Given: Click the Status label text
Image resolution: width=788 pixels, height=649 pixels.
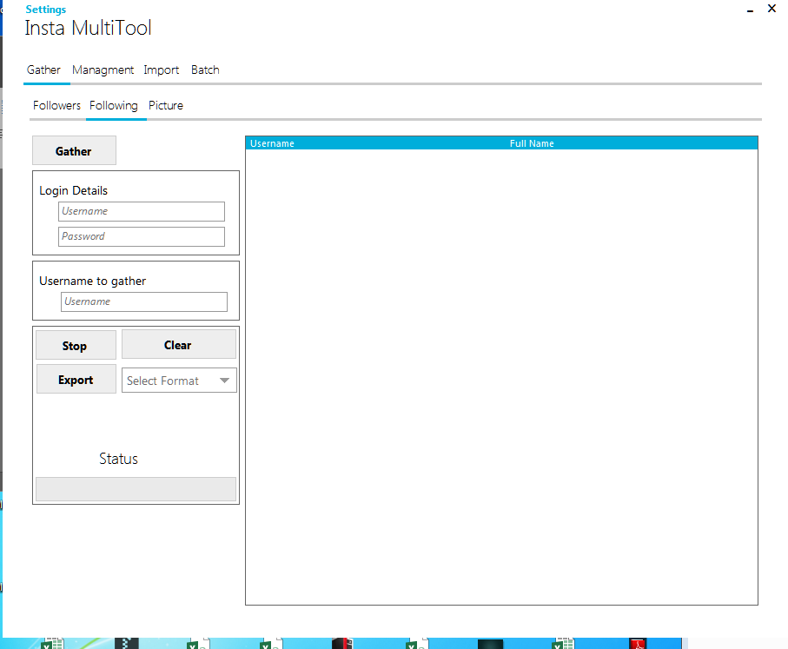Looking at the screenshot, I should tap(118, 459).
